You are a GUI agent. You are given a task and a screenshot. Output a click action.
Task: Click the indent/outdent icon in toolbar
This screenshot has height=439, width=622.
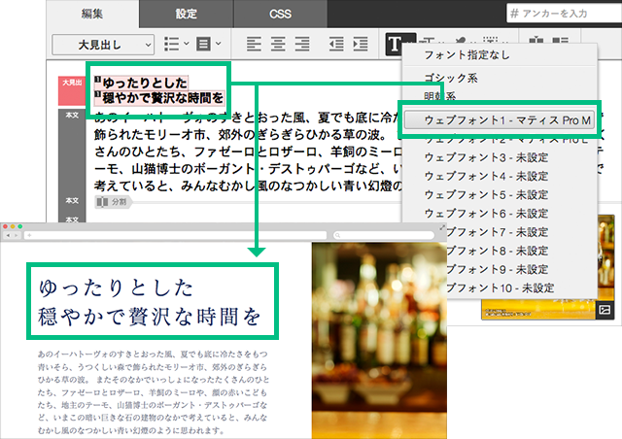(337, 45)
